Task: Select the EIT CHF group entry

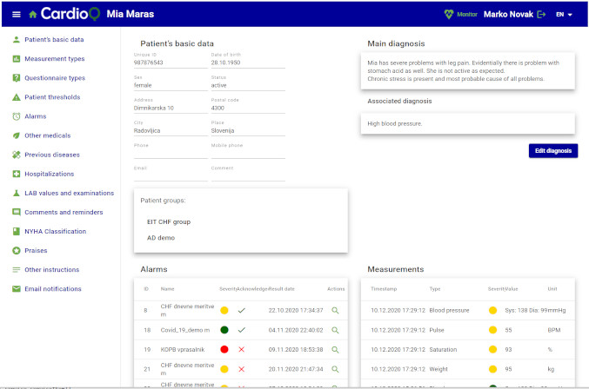Action: (x=169, y=222)
